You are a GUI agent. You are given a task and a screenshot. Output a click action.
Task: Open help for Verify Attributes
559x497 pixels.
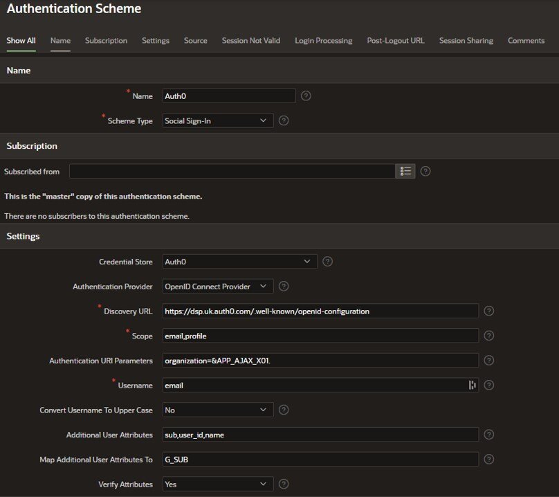[284, 484]
